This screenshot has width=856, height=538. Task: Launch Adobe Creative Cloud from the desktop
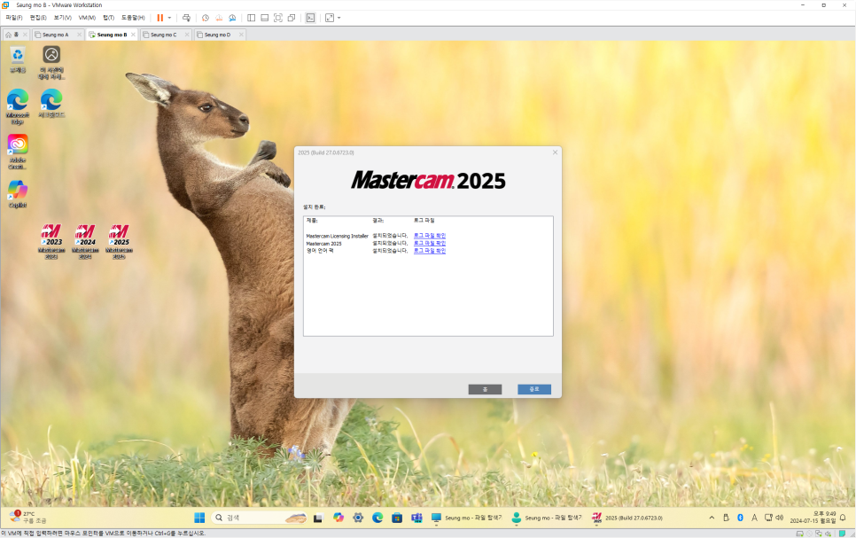click(17, 144)
